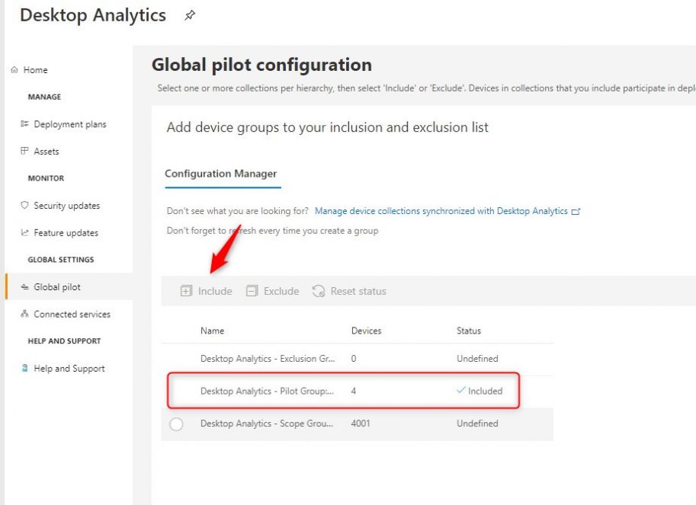The width and height of the screenshot is (696, 505).
Task: Select the radio button for Scope group row
Action: point(176,423)
